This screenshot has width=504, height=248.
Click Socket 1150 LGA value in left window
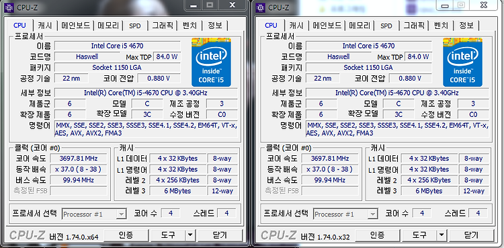[118, 68]
